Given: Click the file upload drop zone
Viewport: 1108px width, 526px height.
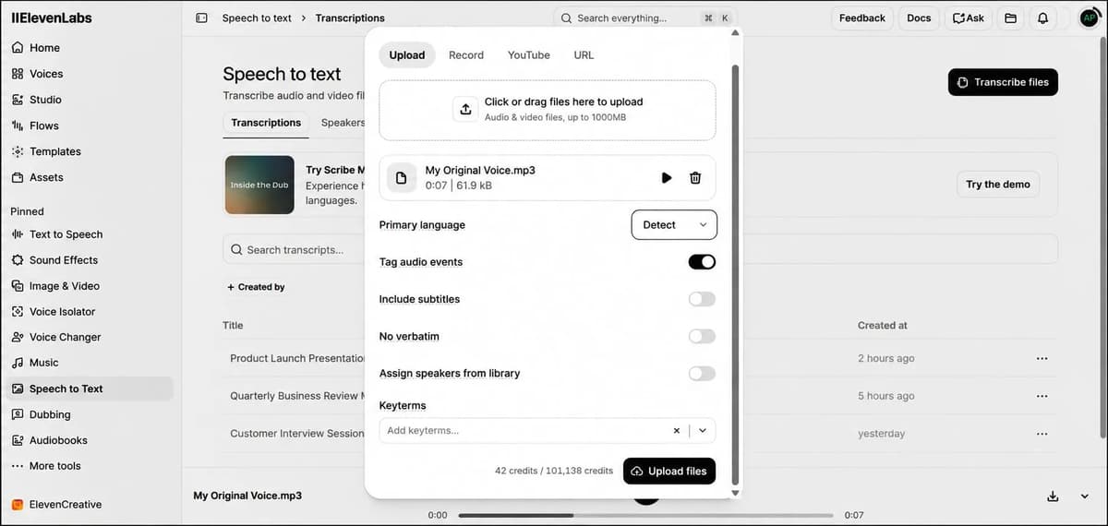Looking at the screenshot, I should coord(548,110).
